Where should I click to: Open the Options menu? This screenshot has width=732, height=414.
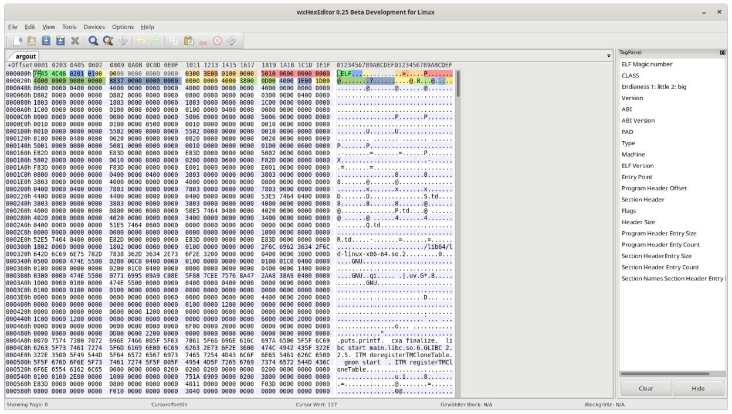(x=123, y=27)
